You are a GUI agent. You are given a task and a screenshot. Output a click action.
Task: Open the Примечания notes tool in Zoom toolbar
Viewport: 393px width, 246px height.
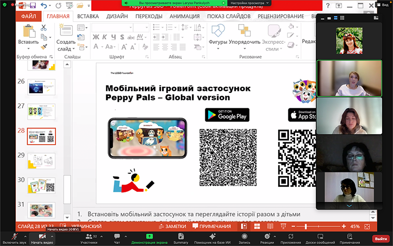tap(350, 239)
